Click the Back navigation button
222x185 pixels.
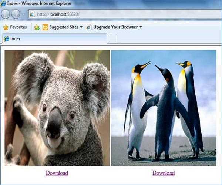(x=5, y=14)
